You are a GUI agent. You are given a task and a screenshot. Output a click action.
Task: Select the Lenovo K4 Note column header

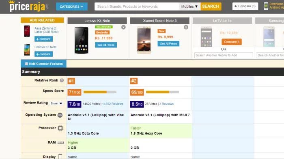(97, 21)
